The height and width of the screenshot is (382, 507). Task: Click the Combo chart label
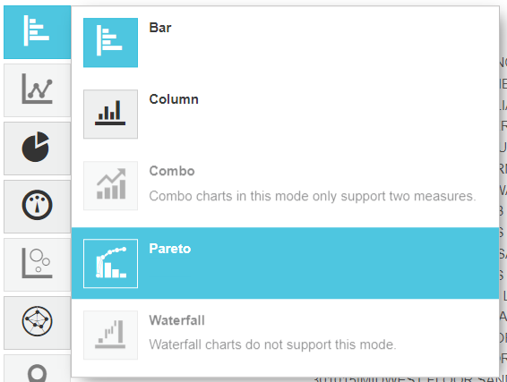pyautogui.click(x=172, y=171)
